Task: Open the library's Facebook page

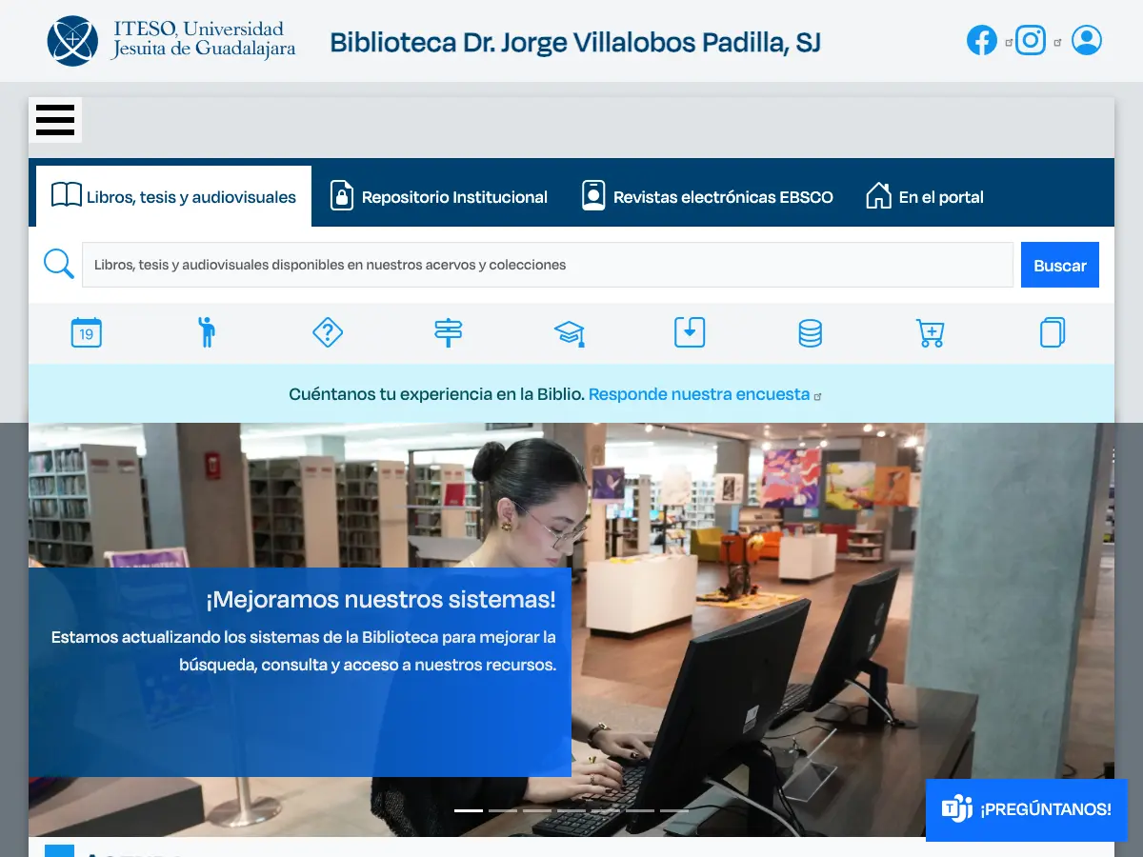Action: pos(982,40)
